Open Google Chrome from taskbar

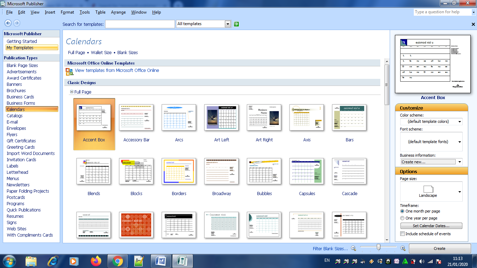click(118, 261)
